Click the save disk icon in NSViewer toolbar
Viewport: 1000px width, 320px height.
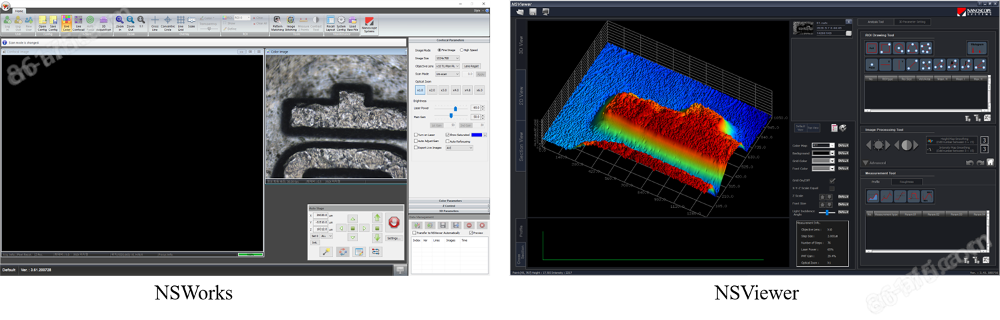(533, 12)
